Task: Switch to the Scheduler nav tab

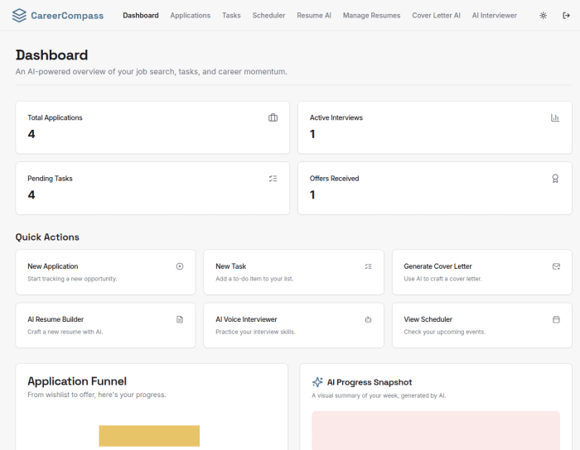Action: click(268, 16)
